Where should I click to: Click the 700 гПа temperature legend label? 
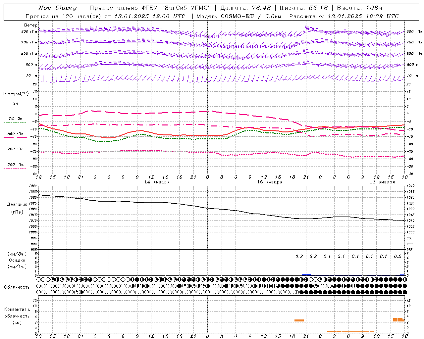pos(15,149)
